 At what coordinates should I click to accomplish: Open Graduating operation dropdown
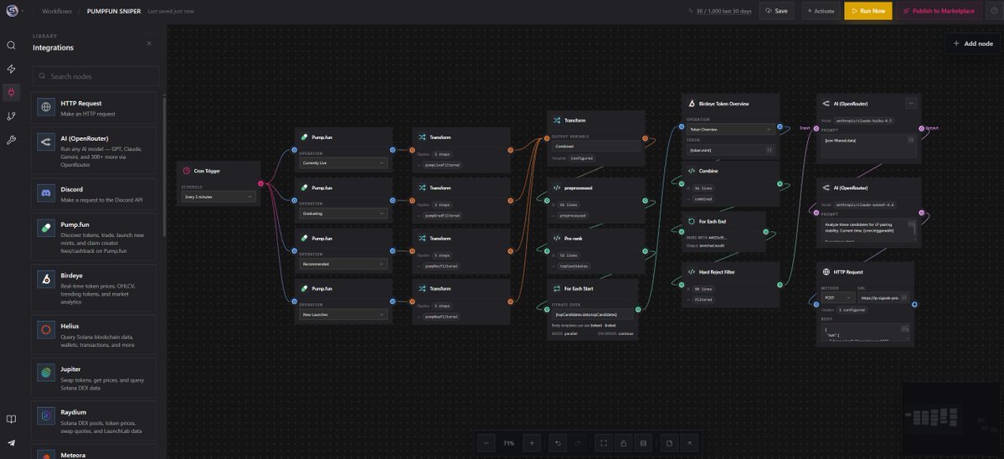344,214
